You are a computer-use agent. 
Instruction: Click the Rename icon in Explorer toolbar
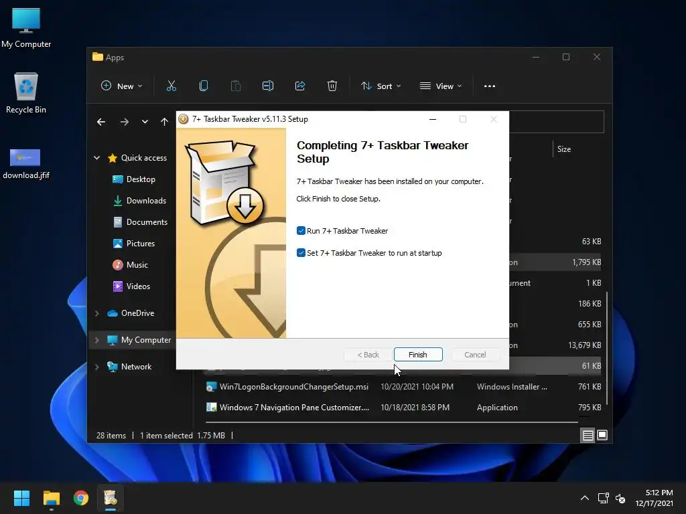[x=268, y=86]
